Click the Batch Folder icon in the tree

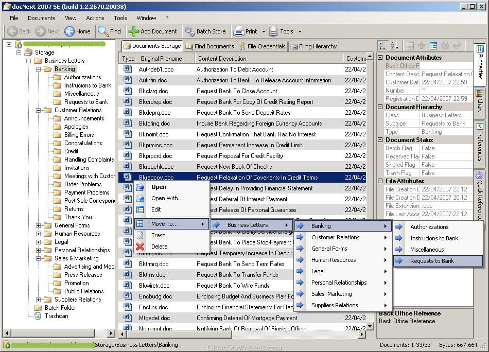[x=38, y=308]
